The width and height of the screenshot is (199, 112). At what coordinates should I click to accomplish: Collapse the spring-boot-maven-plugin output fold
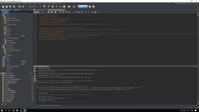(x=37, y=81)
